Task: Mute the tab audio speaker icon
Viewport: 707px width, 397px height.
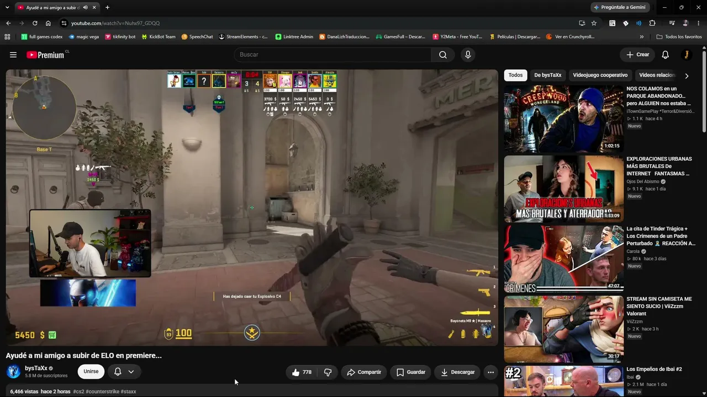Action: tap(85, 8)
